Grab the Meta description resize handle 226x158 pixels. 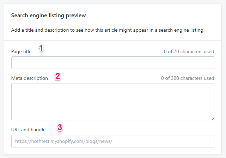click(212, 118)
